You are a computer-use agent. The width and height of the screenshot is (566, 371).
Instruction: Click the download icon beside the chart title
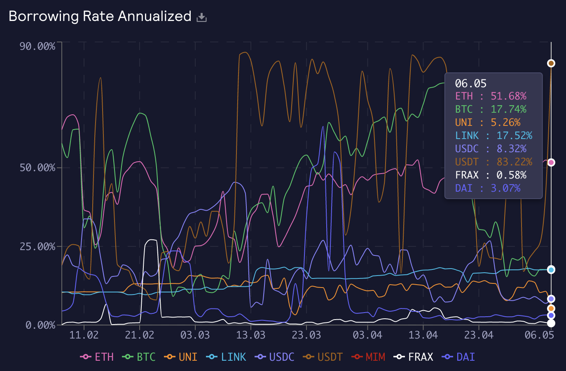tap(201, 16)
